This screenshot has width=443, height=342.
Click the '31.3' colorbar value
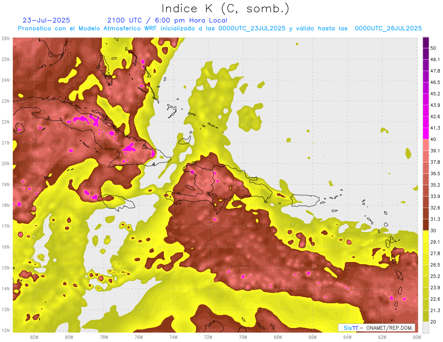[435, 219]
